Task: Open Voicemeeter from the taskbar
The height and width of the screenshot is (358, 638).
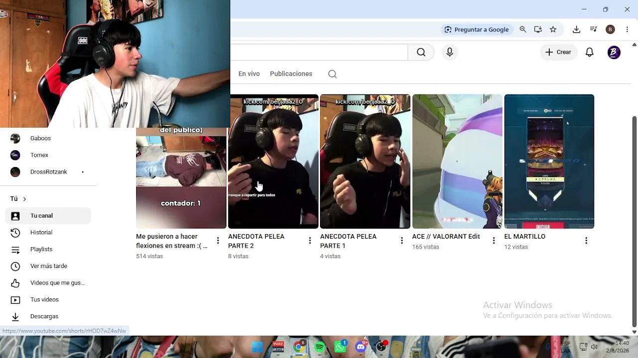Action: point(278,347)
